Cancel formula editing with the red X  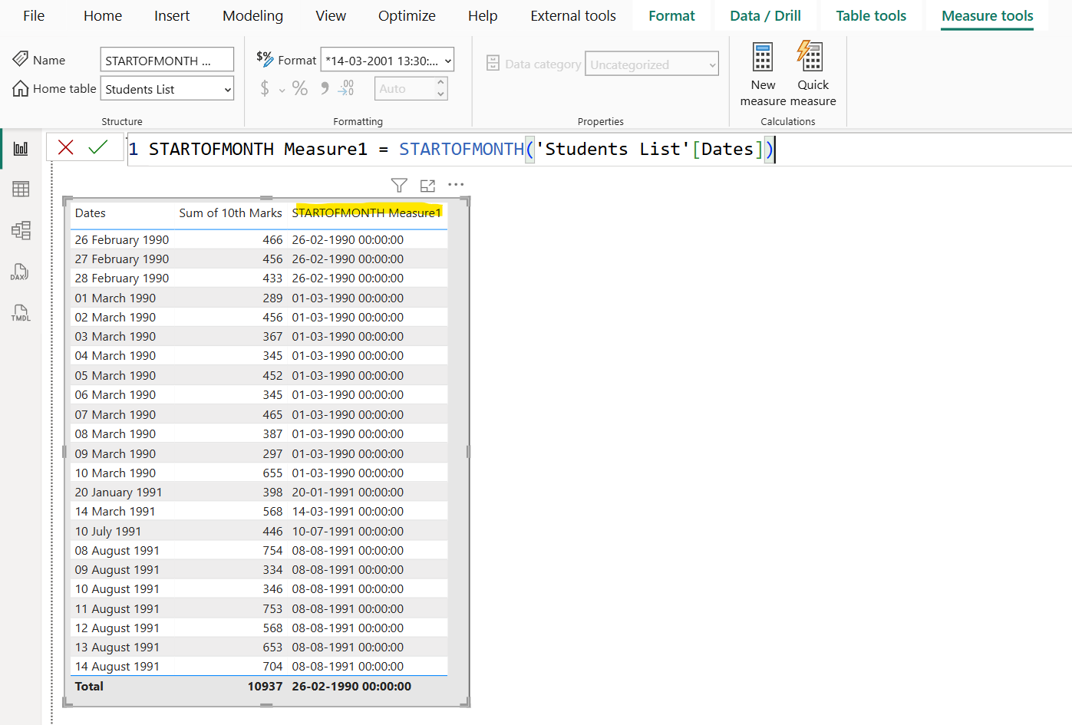coord(66,148)
